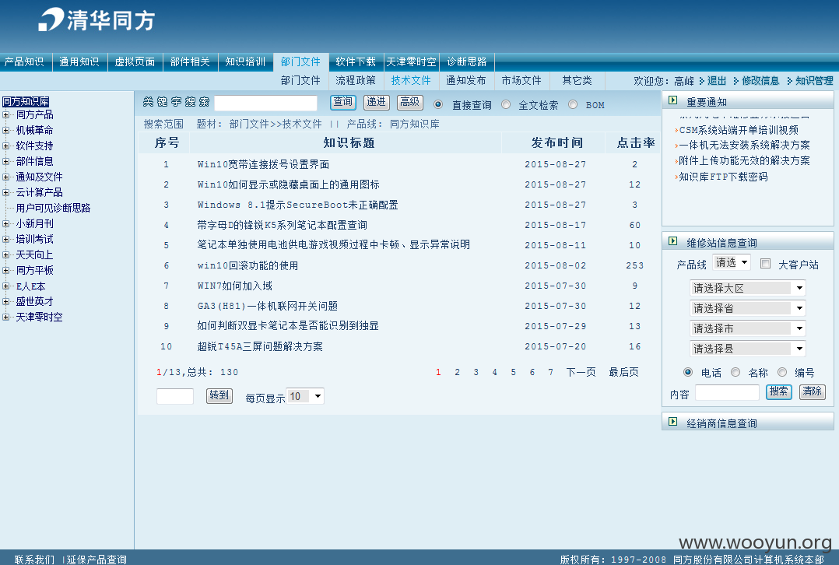Expand the 软件支持 tree node
Screen dimensions: 839x565
[5, 146]
